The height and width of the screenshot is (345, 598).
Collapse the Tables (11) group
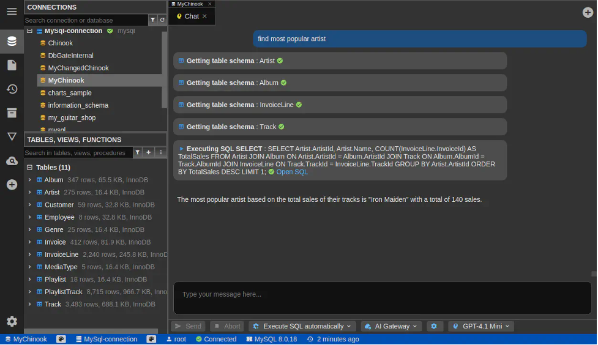coord(30,168)
